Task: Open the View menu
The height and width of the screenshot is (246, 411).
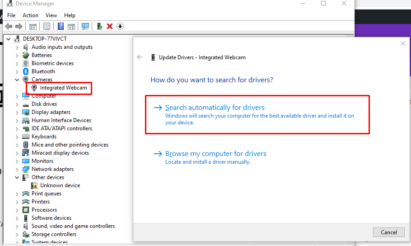Action: [51, 15]
